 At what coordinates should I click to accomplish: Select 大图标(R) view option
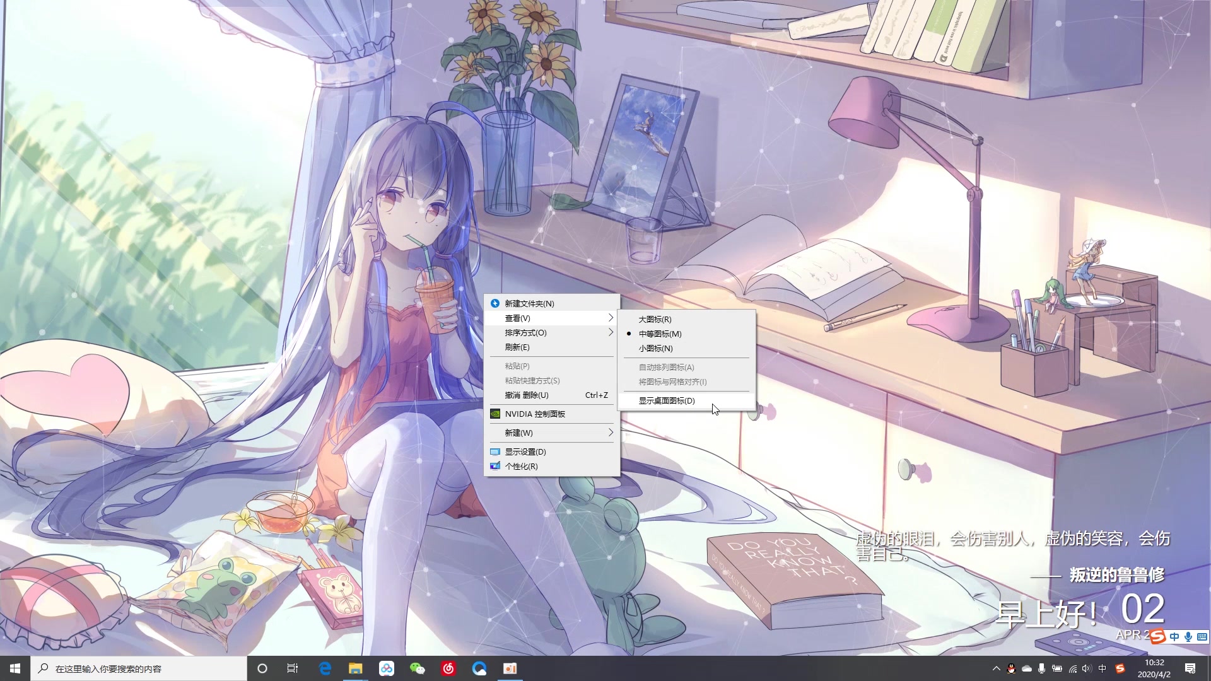(655, 319)
